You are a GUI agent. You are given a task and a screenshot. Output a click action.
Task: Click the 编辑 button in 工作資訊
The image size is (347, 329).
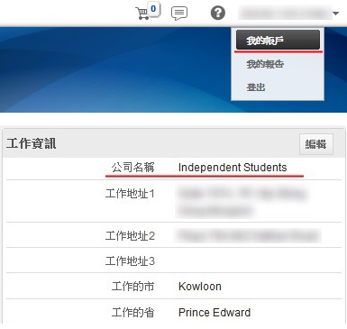316,144
